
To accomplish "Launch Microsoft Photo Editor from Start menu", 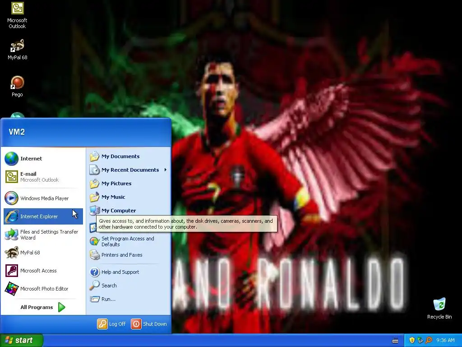I will pyautogui.click(x=43, y=289).
